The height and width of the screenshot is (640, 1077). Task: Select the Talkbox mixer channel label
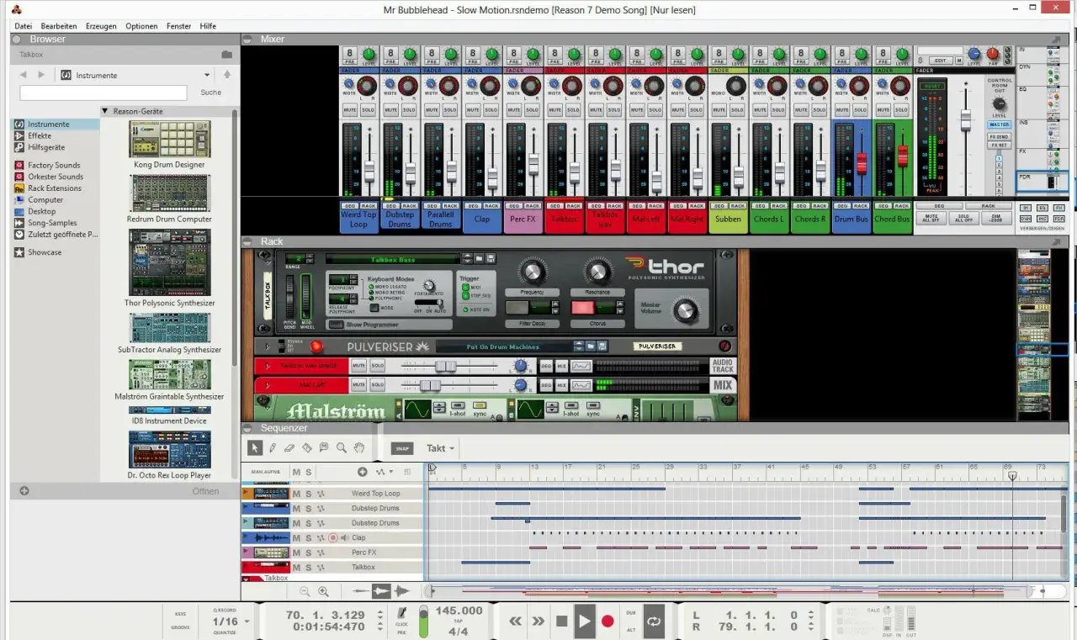click(564, 220)
